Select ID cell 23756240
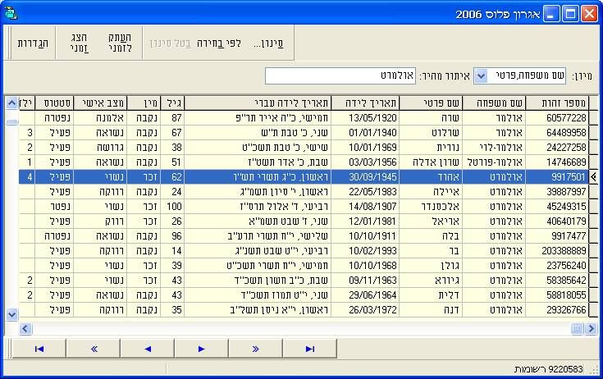603x379 pixels. (x=557, y=265)
